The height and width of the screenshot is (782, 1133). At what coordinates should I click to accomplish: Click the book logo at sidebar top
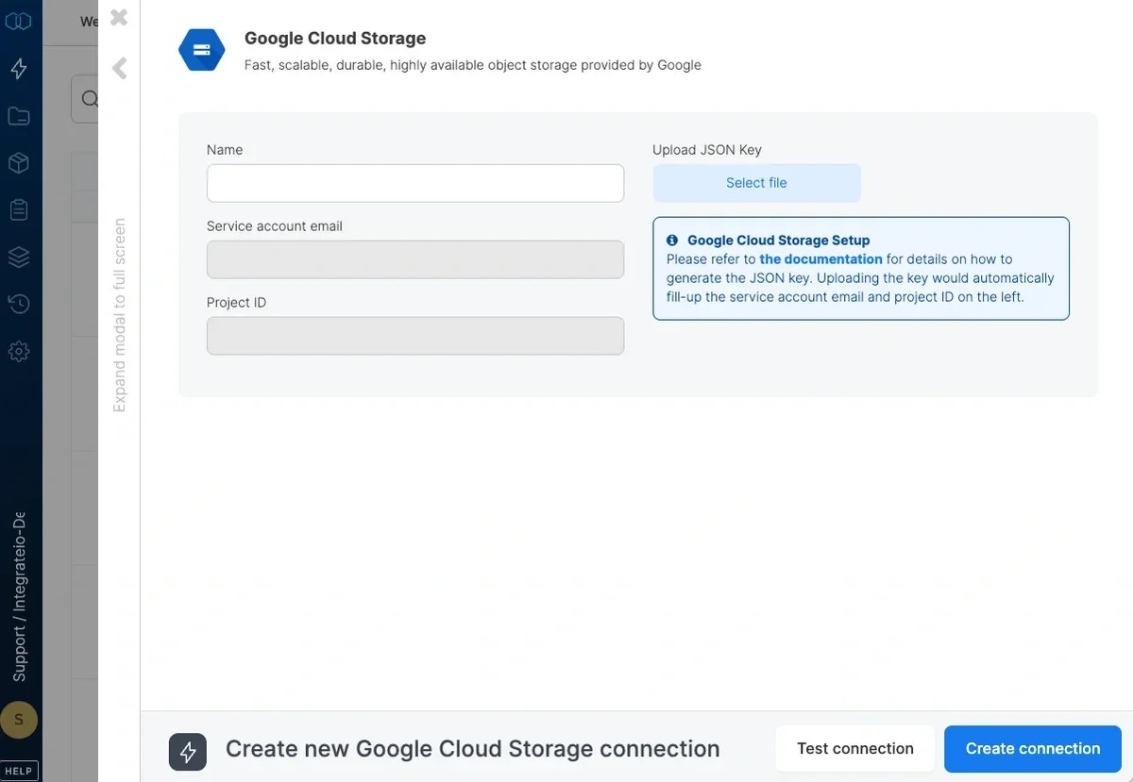(x=19, y=21)
